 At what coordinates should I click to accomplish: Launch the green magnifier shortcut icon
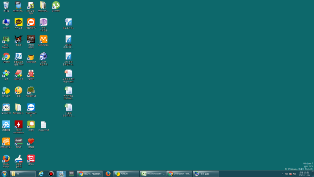(x=31, y=126)
